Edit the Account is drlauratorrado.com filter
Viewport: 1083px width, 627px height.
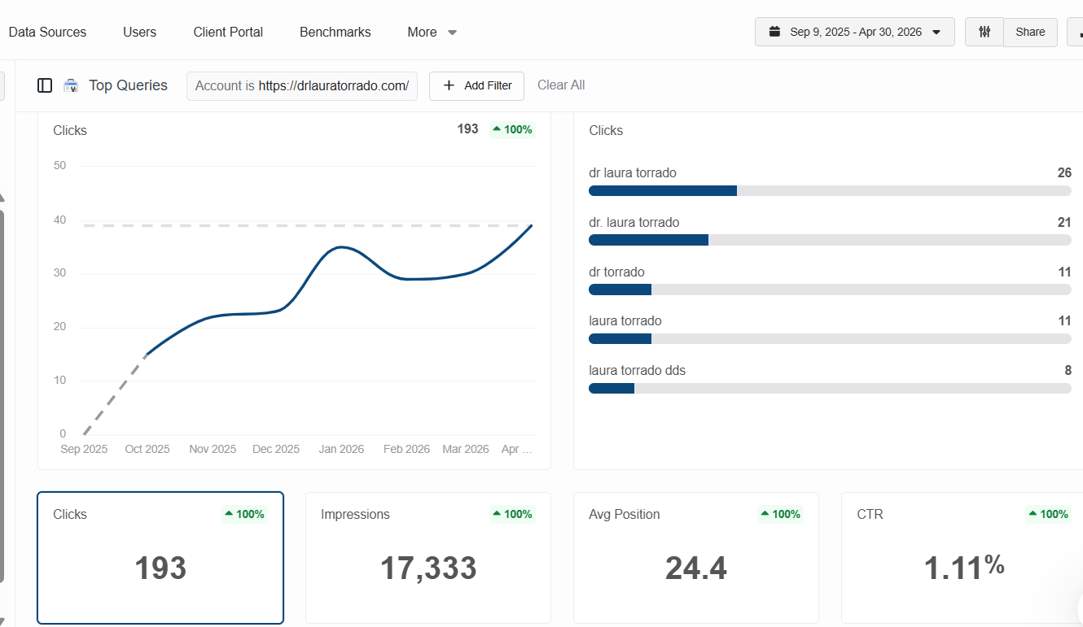[302, 85]
